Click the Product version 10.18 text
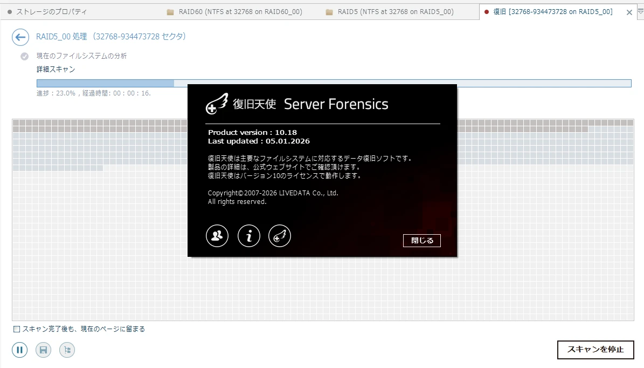This screenshot has height=368, width=644. [253, 132]
